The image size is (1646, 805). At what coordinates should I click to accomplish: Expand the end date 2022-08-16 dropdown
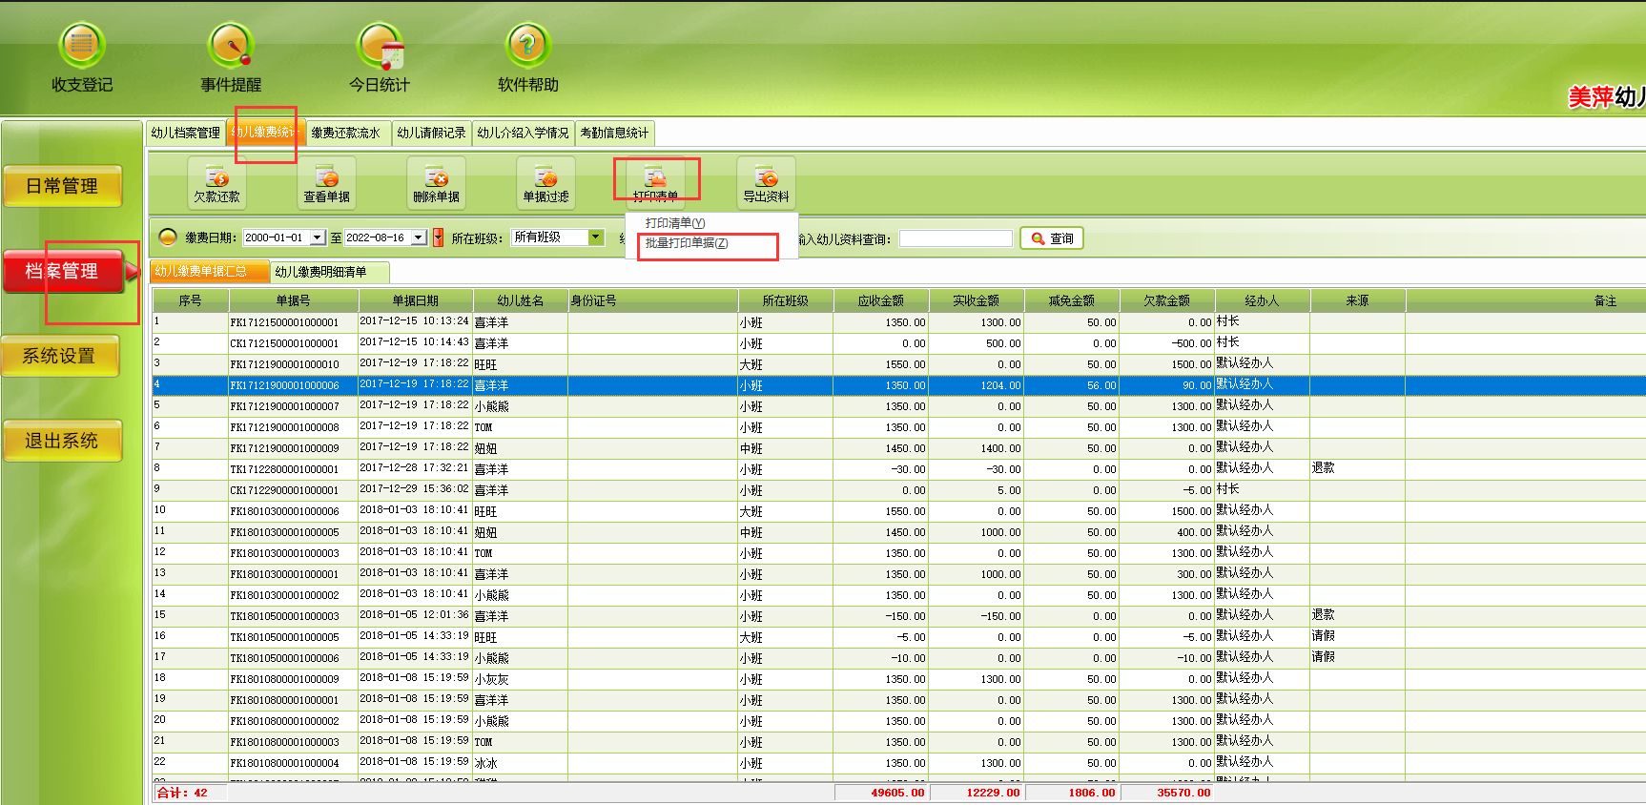[x=419, y=237]
